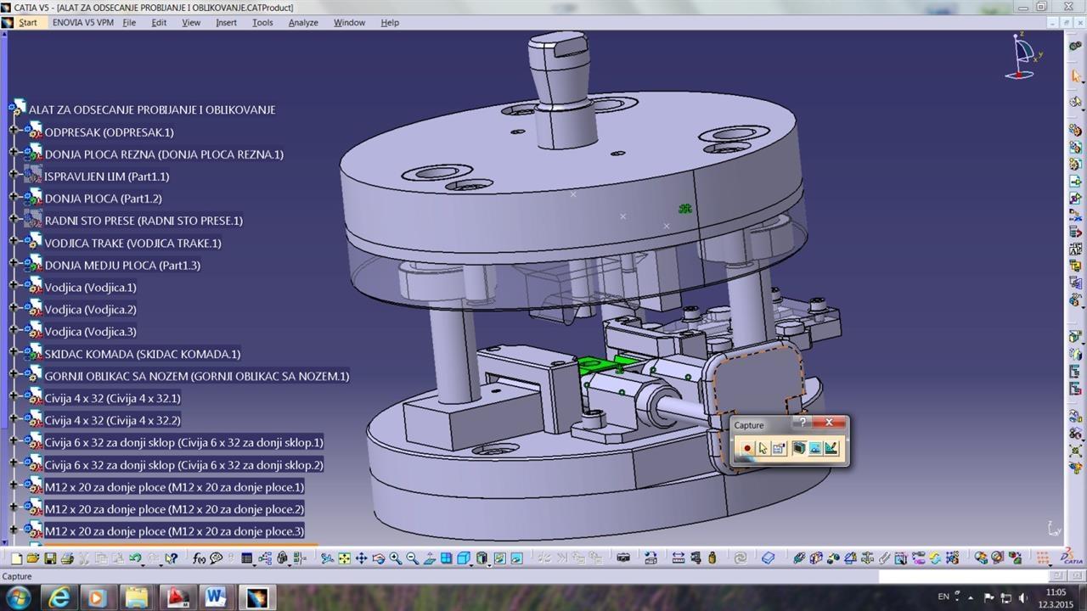Viewport: 1087px width, 611px height.
Task: Click the camera Capture icon in bottom toolbar
Action: [x=623, y=558]
